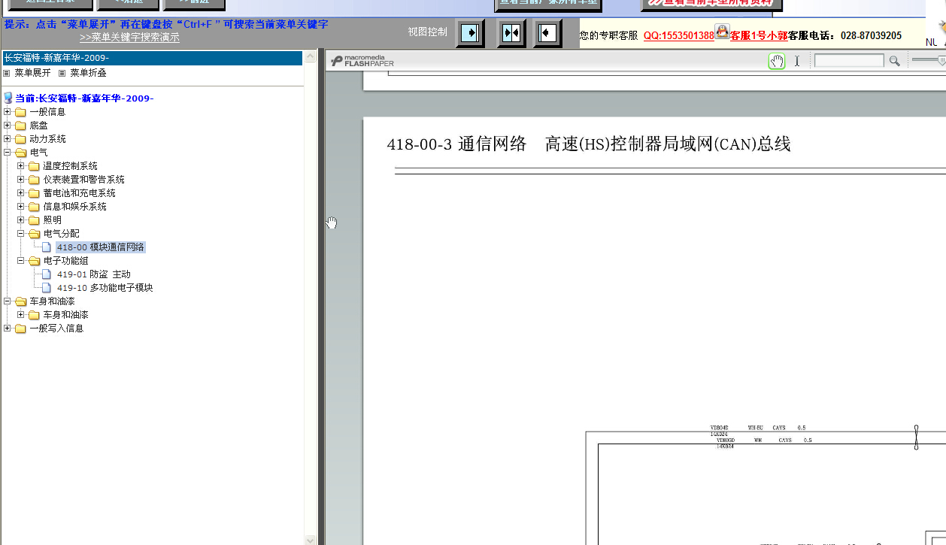Click the tree panel scroll-down arrow
Screen dimensions: 946x545
click(311, 540)
